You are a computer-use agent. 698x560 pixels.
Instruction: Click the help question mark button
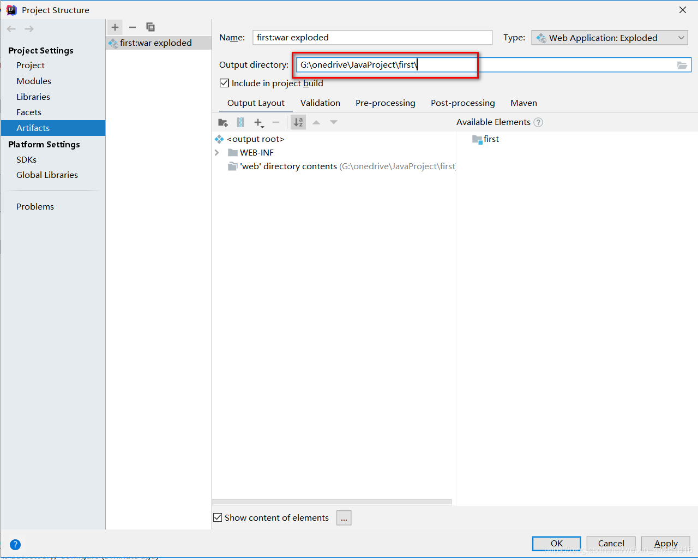(x=15, y=545)
